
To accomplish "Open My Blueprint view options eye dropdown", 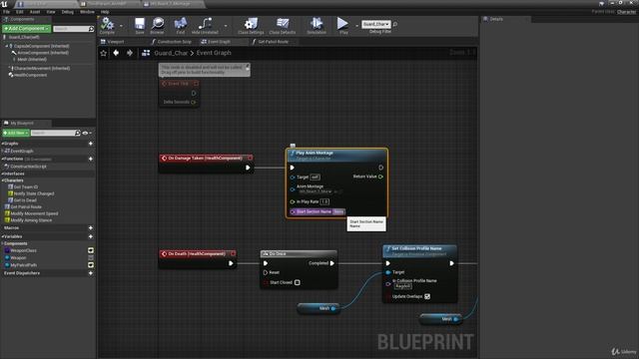I will coord(87,133).
